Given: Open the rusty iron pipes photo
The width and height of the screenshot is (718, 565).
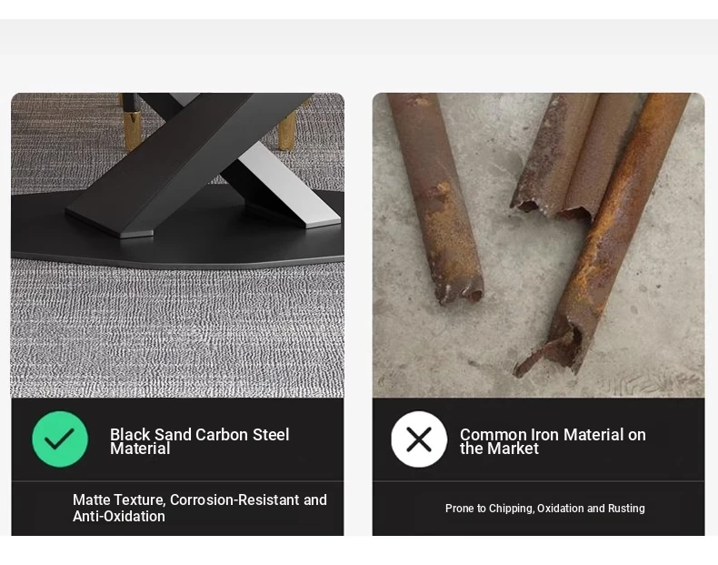Looking at the screenshot, I should (538, 245).
